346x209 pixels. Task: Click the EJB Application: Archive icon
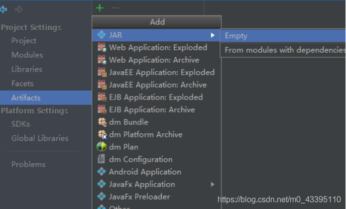pyautogui.click(x=102, y=109)
